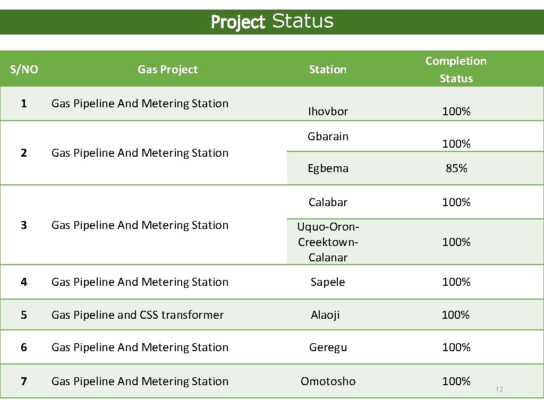
Task: Click the "S/NO" column header
Action: coord(24,70)
